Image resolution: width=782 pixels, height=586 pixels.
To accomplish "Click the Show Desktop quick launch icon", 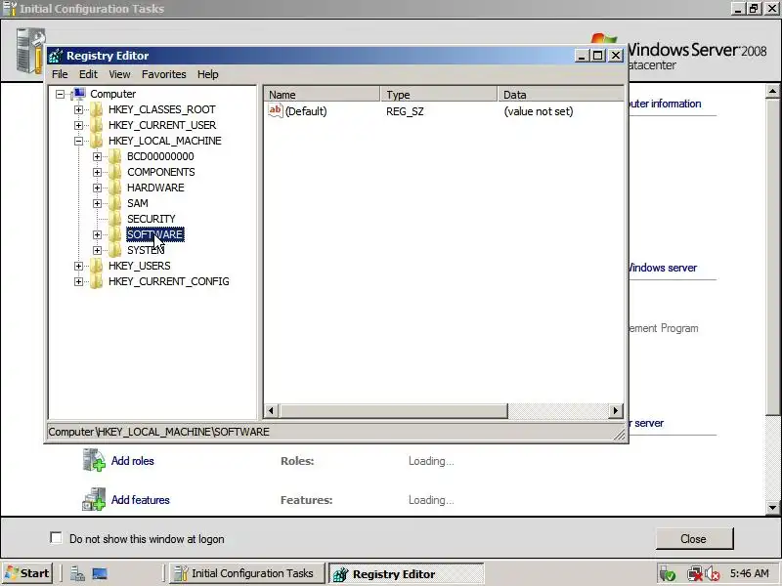I will (x=100, y=574).
